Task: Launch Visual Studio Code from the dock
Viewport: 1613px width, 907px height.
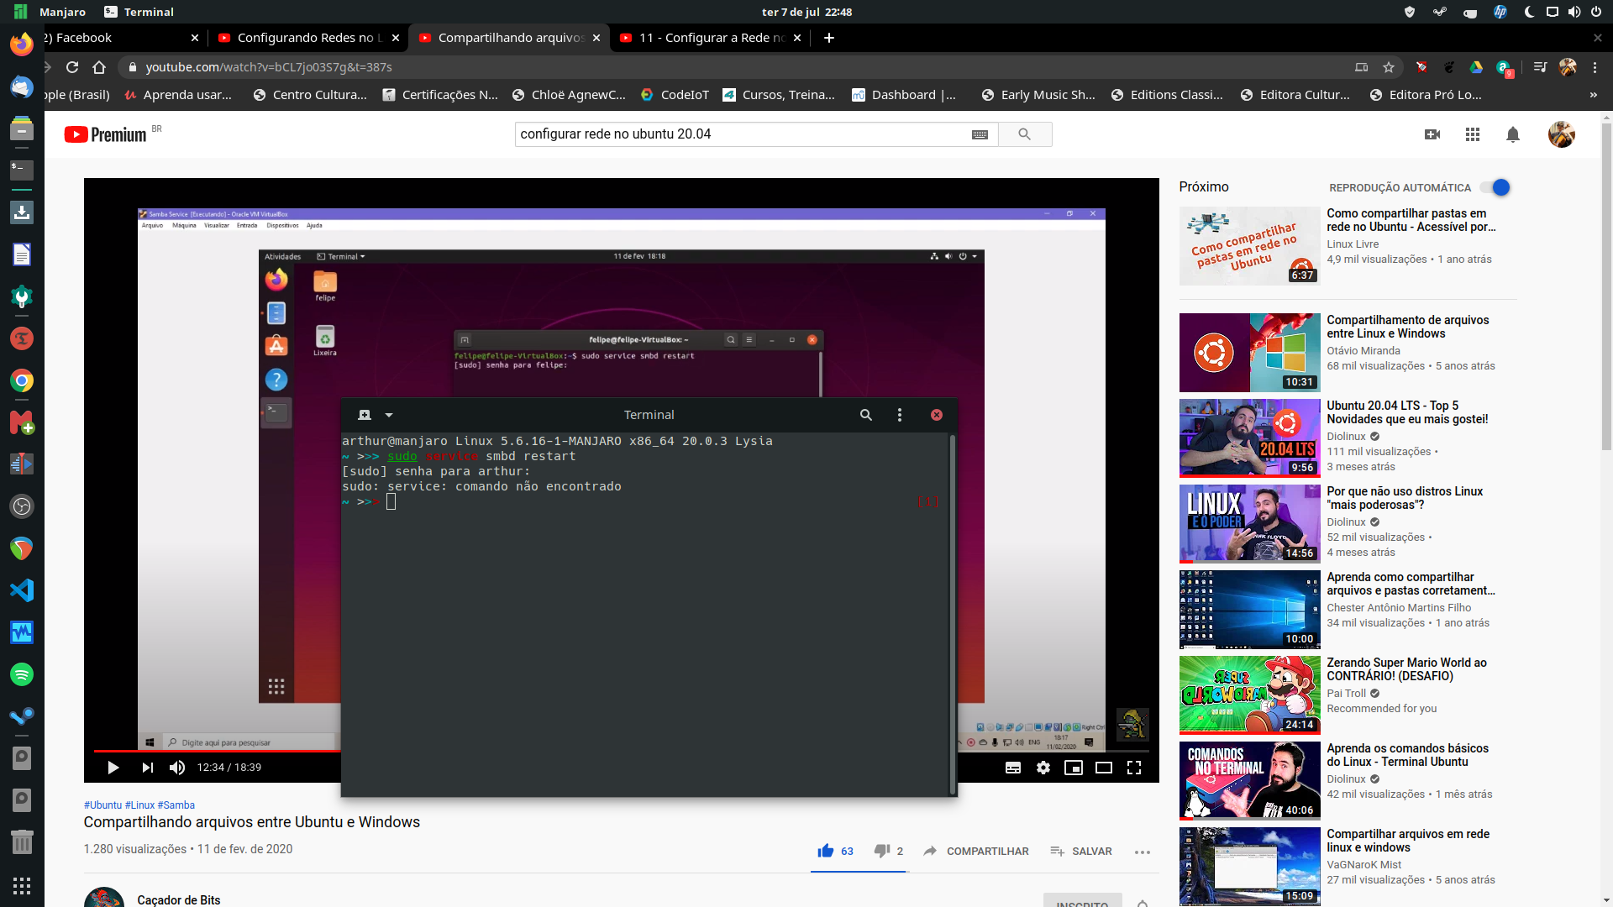Action: (22, 590)
